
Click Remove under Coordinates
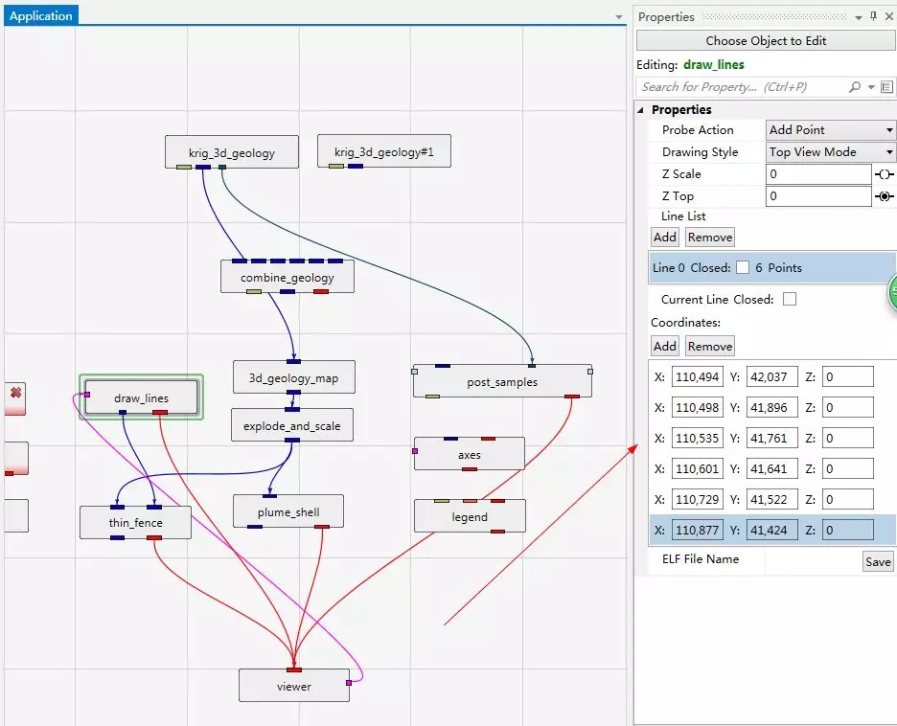pyautogui.click(x=710, y=347)
